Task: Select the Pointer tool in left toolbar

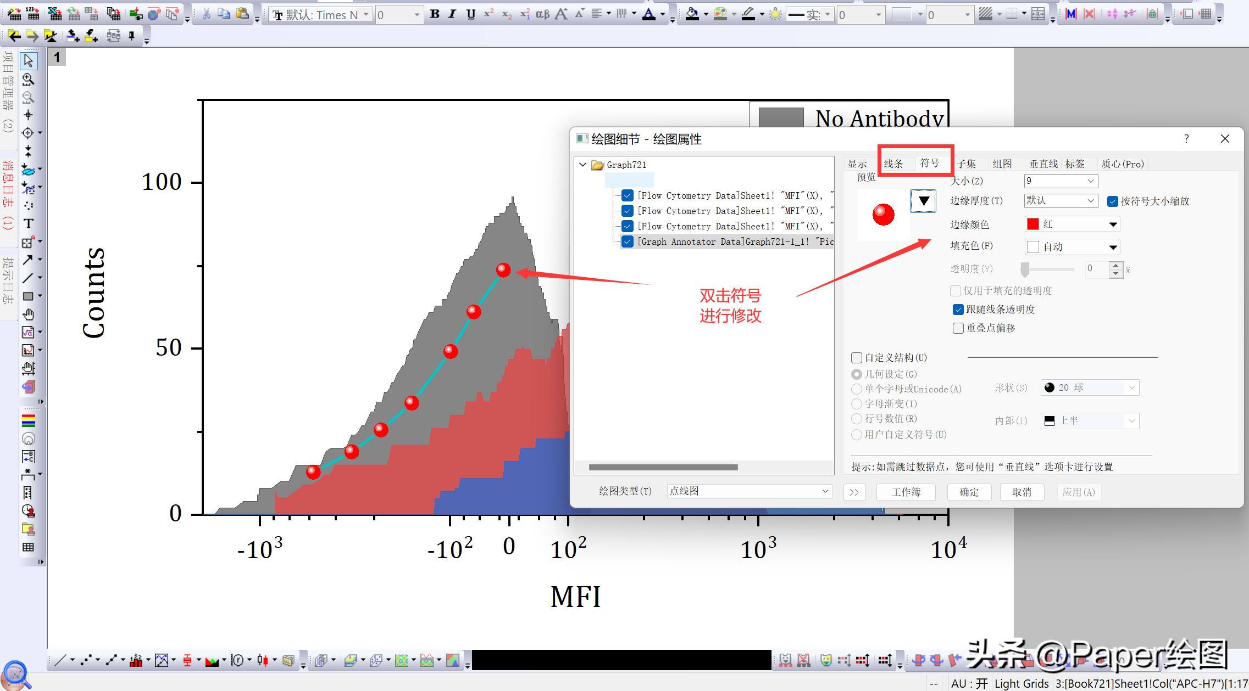Action: pos(29,61)
